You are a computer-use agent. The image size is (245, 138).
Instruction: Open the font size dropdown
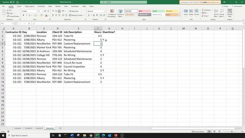click(42, 11)
